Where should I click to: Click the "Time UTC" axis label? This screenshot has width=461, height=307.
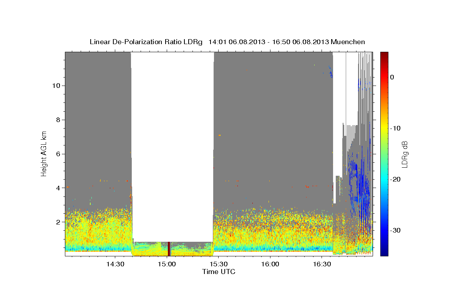[219, 272]
